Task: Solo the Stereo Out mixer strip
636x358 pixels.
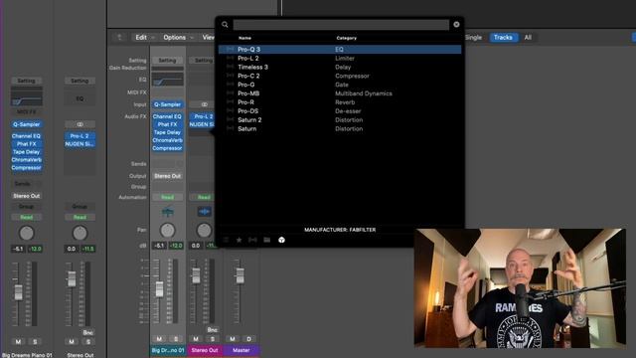Action: [x=212, y=338]
